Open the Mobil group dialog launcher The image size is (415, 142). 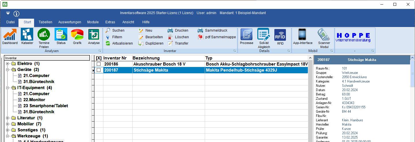point(332,51)
